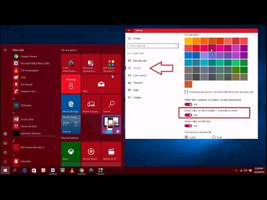Viewport: 267px width, 200px height.
Task: Open Settings gear in Start menu rail
Action: (x=5, y=152)
